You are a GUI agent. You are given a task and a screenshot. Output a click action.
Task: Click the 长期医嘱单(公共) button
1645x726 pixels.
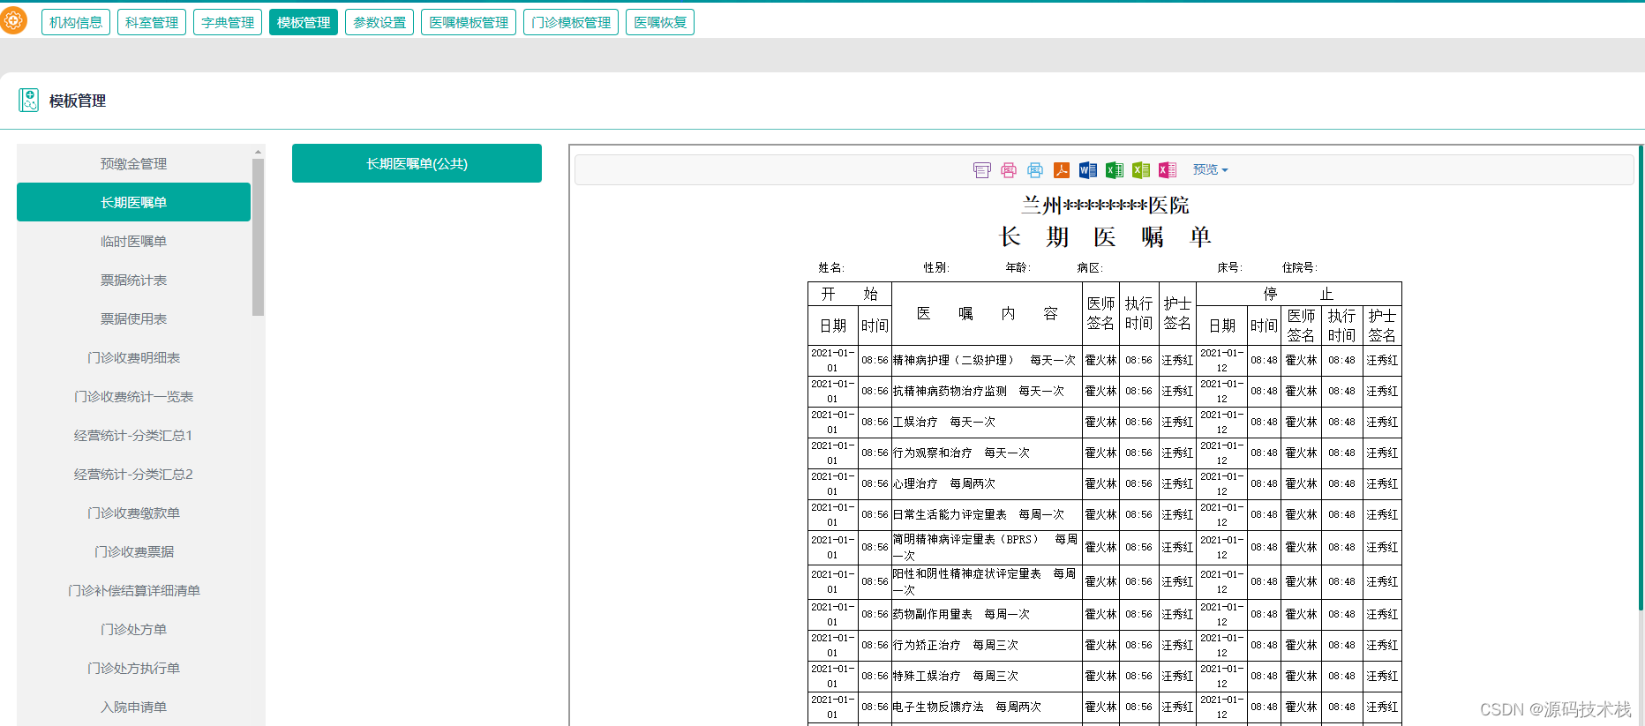[417, 163]
